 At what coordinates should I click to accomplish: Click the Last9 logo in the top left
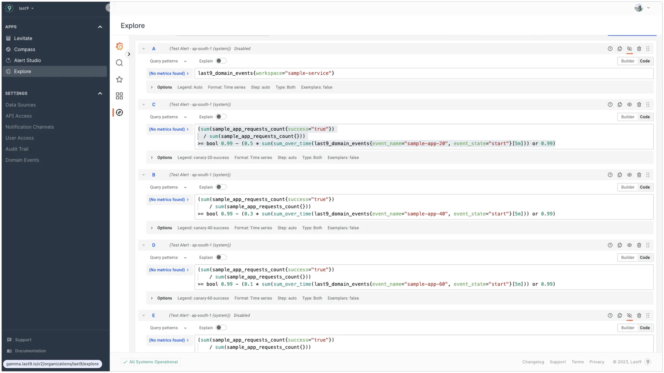click(x=9, y=8)
